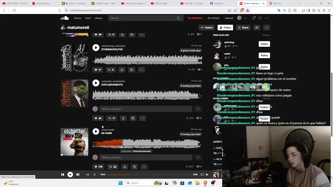Open more options for MI CHERI
The height and width of the screenshot is (187, 333).
(144, 167)
